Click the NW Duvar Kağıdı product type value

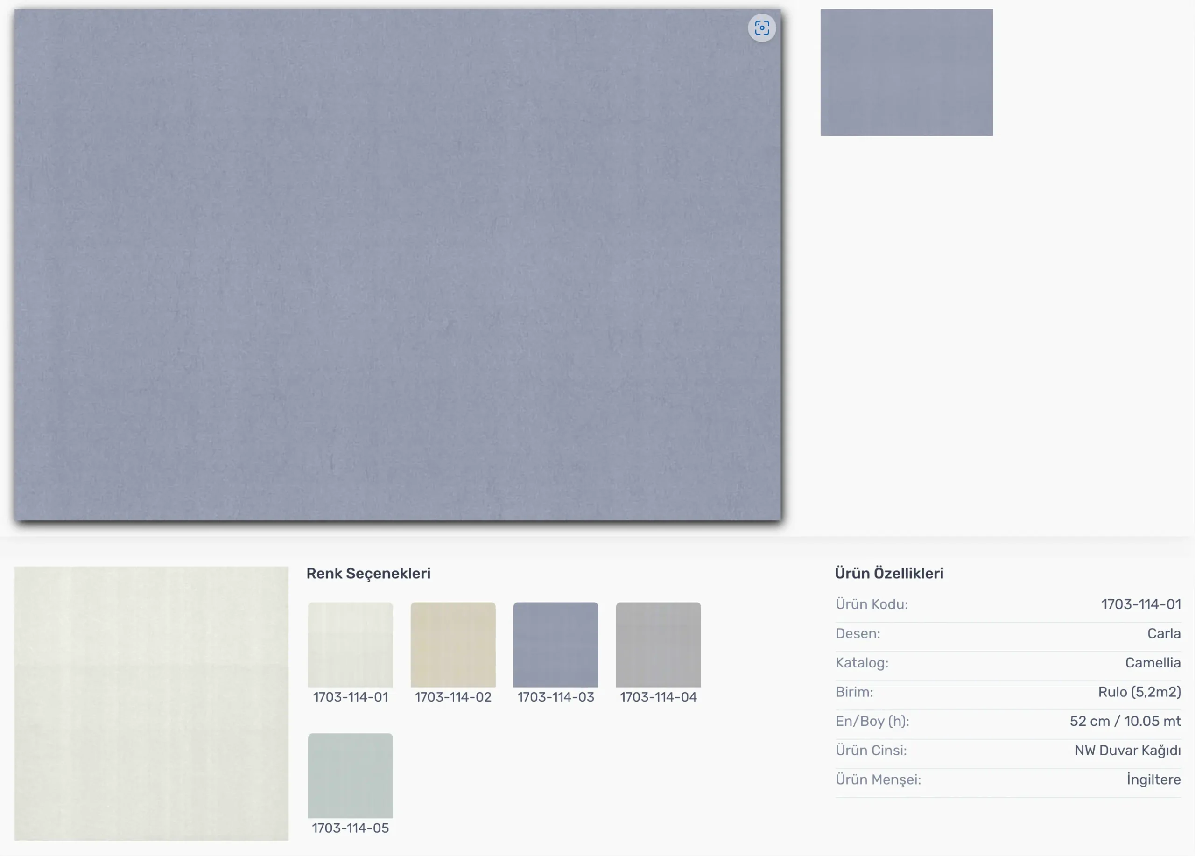[x=1127, y=750]
